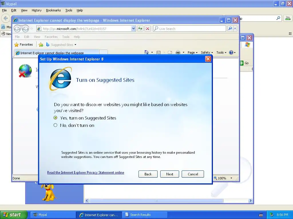Click the horizontal scrollbar in Search Results window
Image resolution: width=293 pixels, height=219 pixels.
pyautogui.click(x=157, y=200)
